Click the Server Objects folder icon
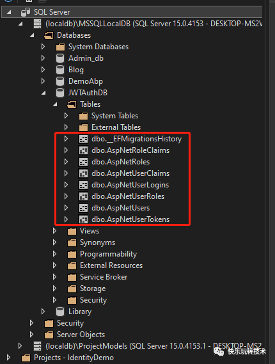The image size is (275, 364). [x=49, y=335]
